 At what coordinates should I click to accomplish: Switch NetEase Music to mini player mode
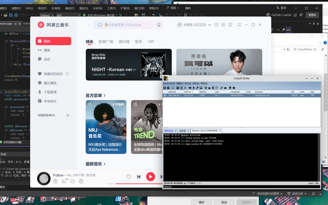point(239,25)
